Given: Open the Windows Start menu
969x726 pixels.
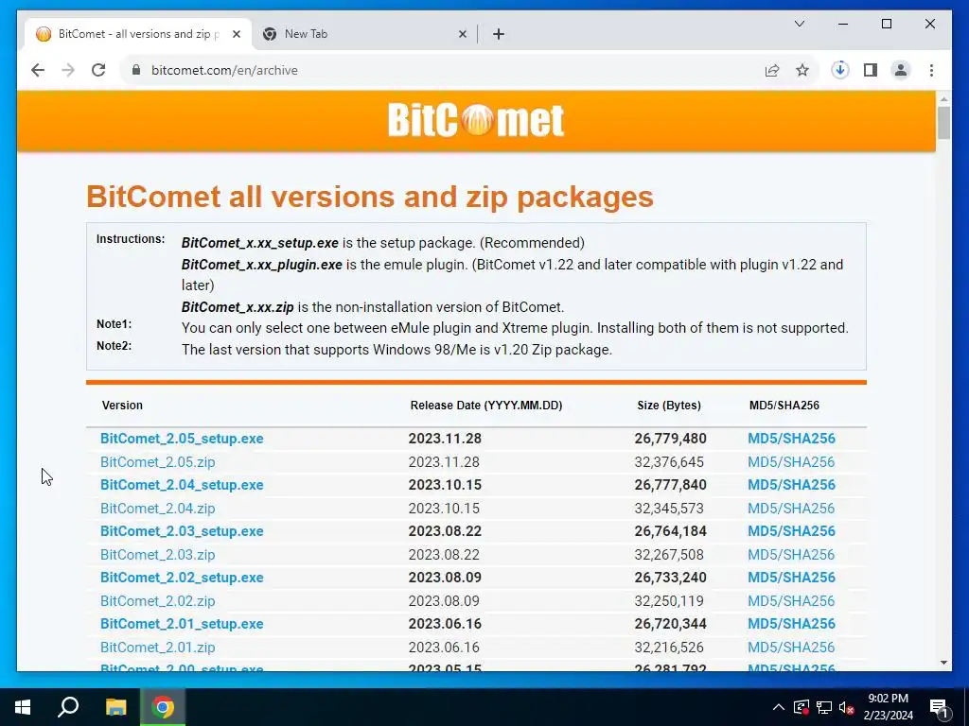Looking at the screenshot, I should coord(23,707).
